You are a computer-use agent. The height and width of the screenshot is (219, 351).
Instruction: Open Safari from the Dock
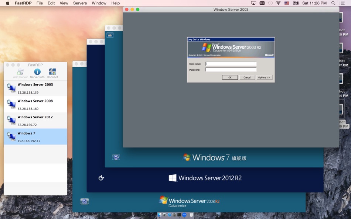[x=170, y=215]
